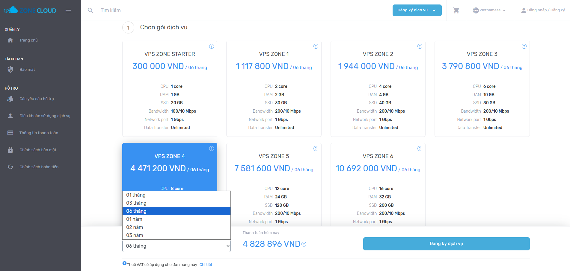Choose 01 năm from the period list
The width and height of the screenshot is (570, 271).
tap(134, 219)
